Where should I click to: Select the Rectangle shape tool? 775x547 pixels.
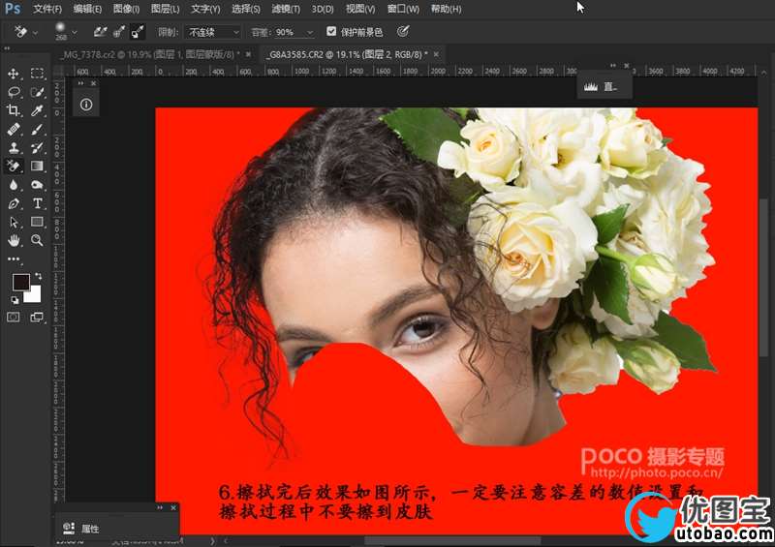37,222
